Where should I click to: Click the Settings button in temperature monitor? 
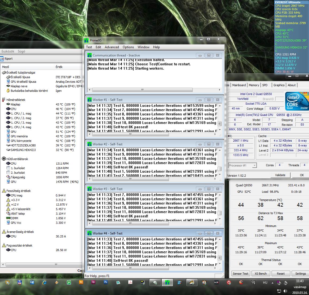tap(300, 274)
